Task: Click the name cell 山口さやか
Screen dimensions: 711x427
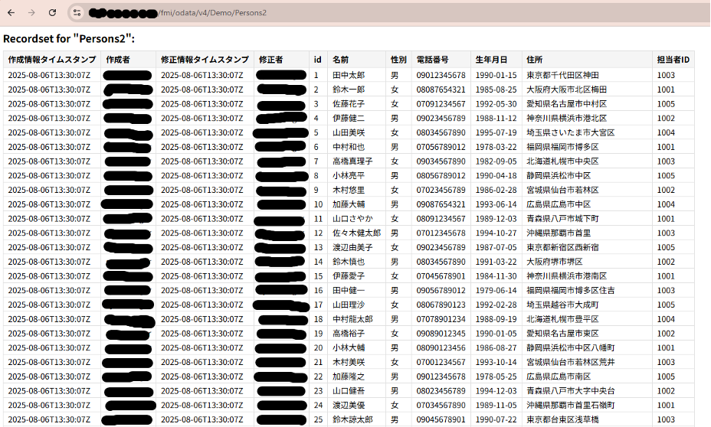Action: tap(353, 219)
